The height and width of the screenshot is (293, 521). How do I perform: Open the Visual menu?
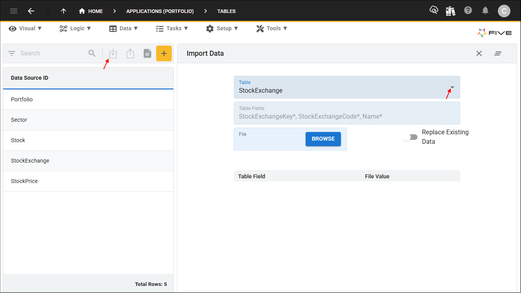coord(26,28)
